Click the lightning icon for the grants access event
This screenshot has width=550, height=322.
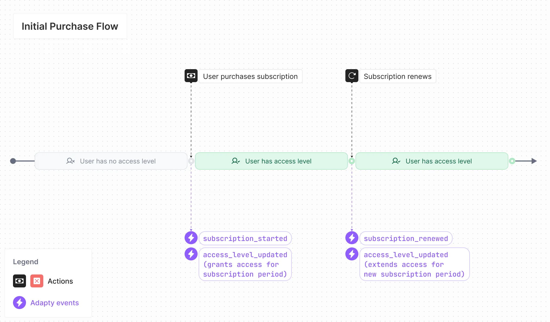coord(191,254)
